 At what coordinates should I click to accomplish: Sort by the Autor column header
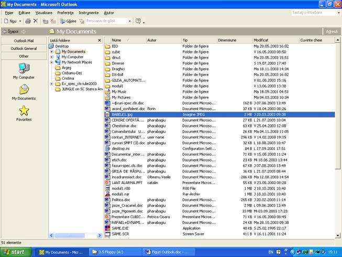(164, 40)
